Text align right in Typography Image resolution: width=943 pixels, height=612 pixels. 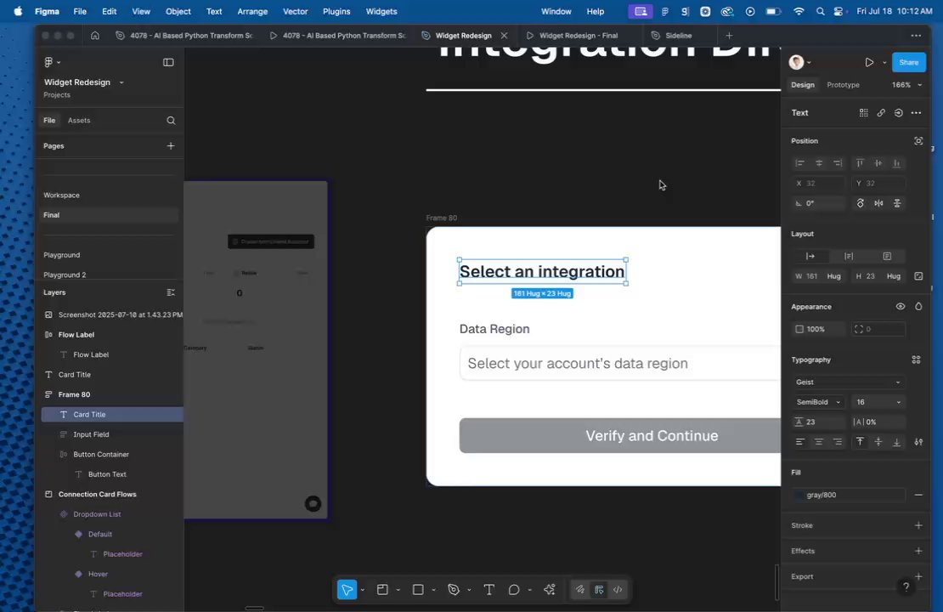click(x=837, y=442)
